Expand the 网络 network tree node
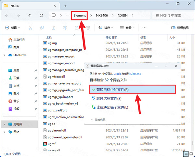195x157 pixels. tap(4, 132)
